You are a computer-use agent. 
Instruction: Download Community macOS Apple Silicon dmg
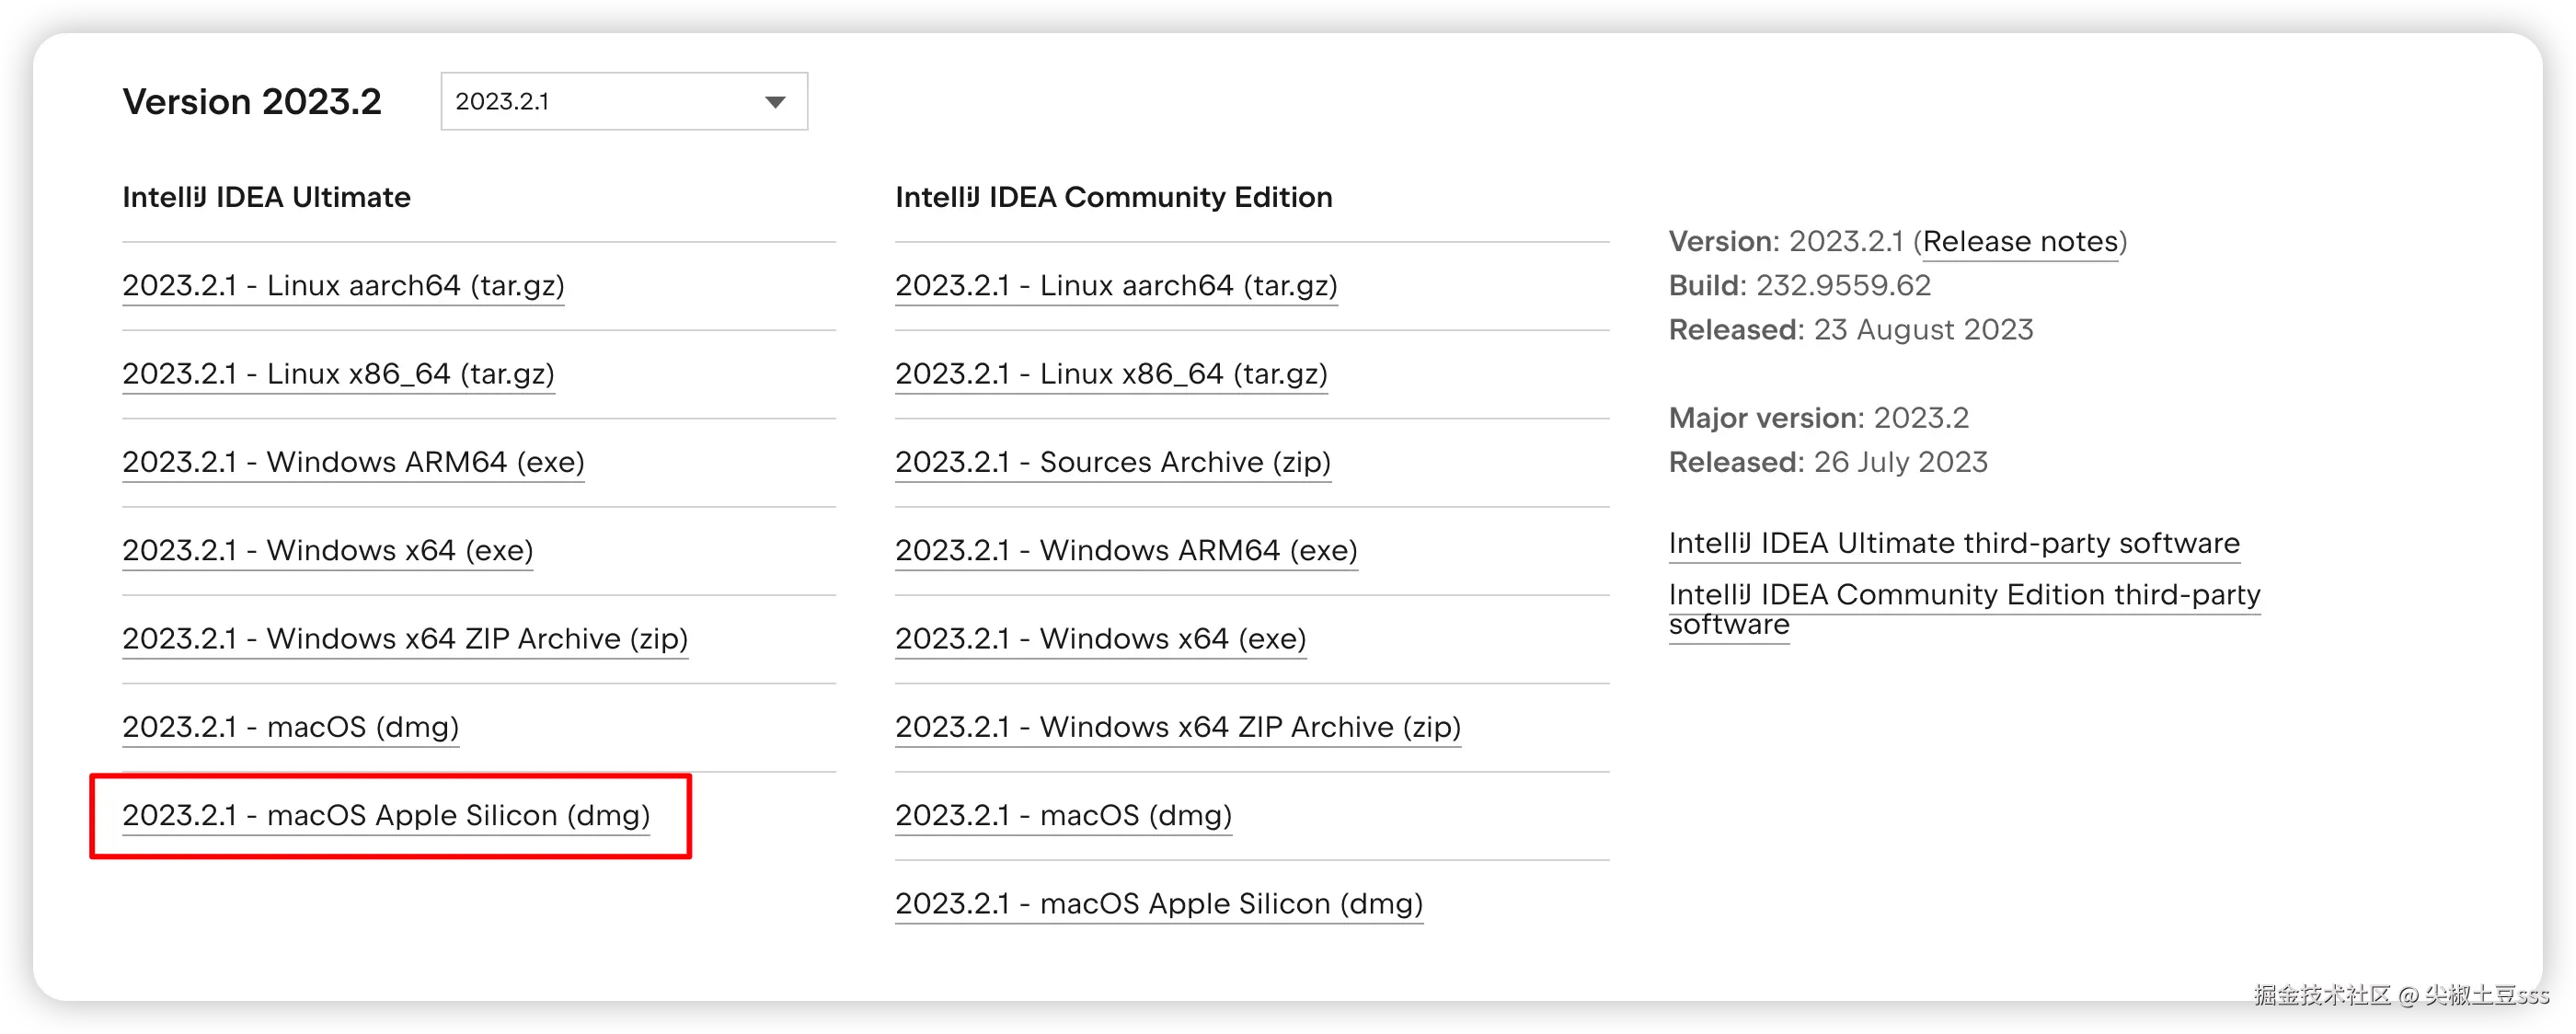pos(1159,903)
